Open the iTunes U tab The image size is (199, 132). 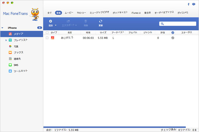[136, 13]
